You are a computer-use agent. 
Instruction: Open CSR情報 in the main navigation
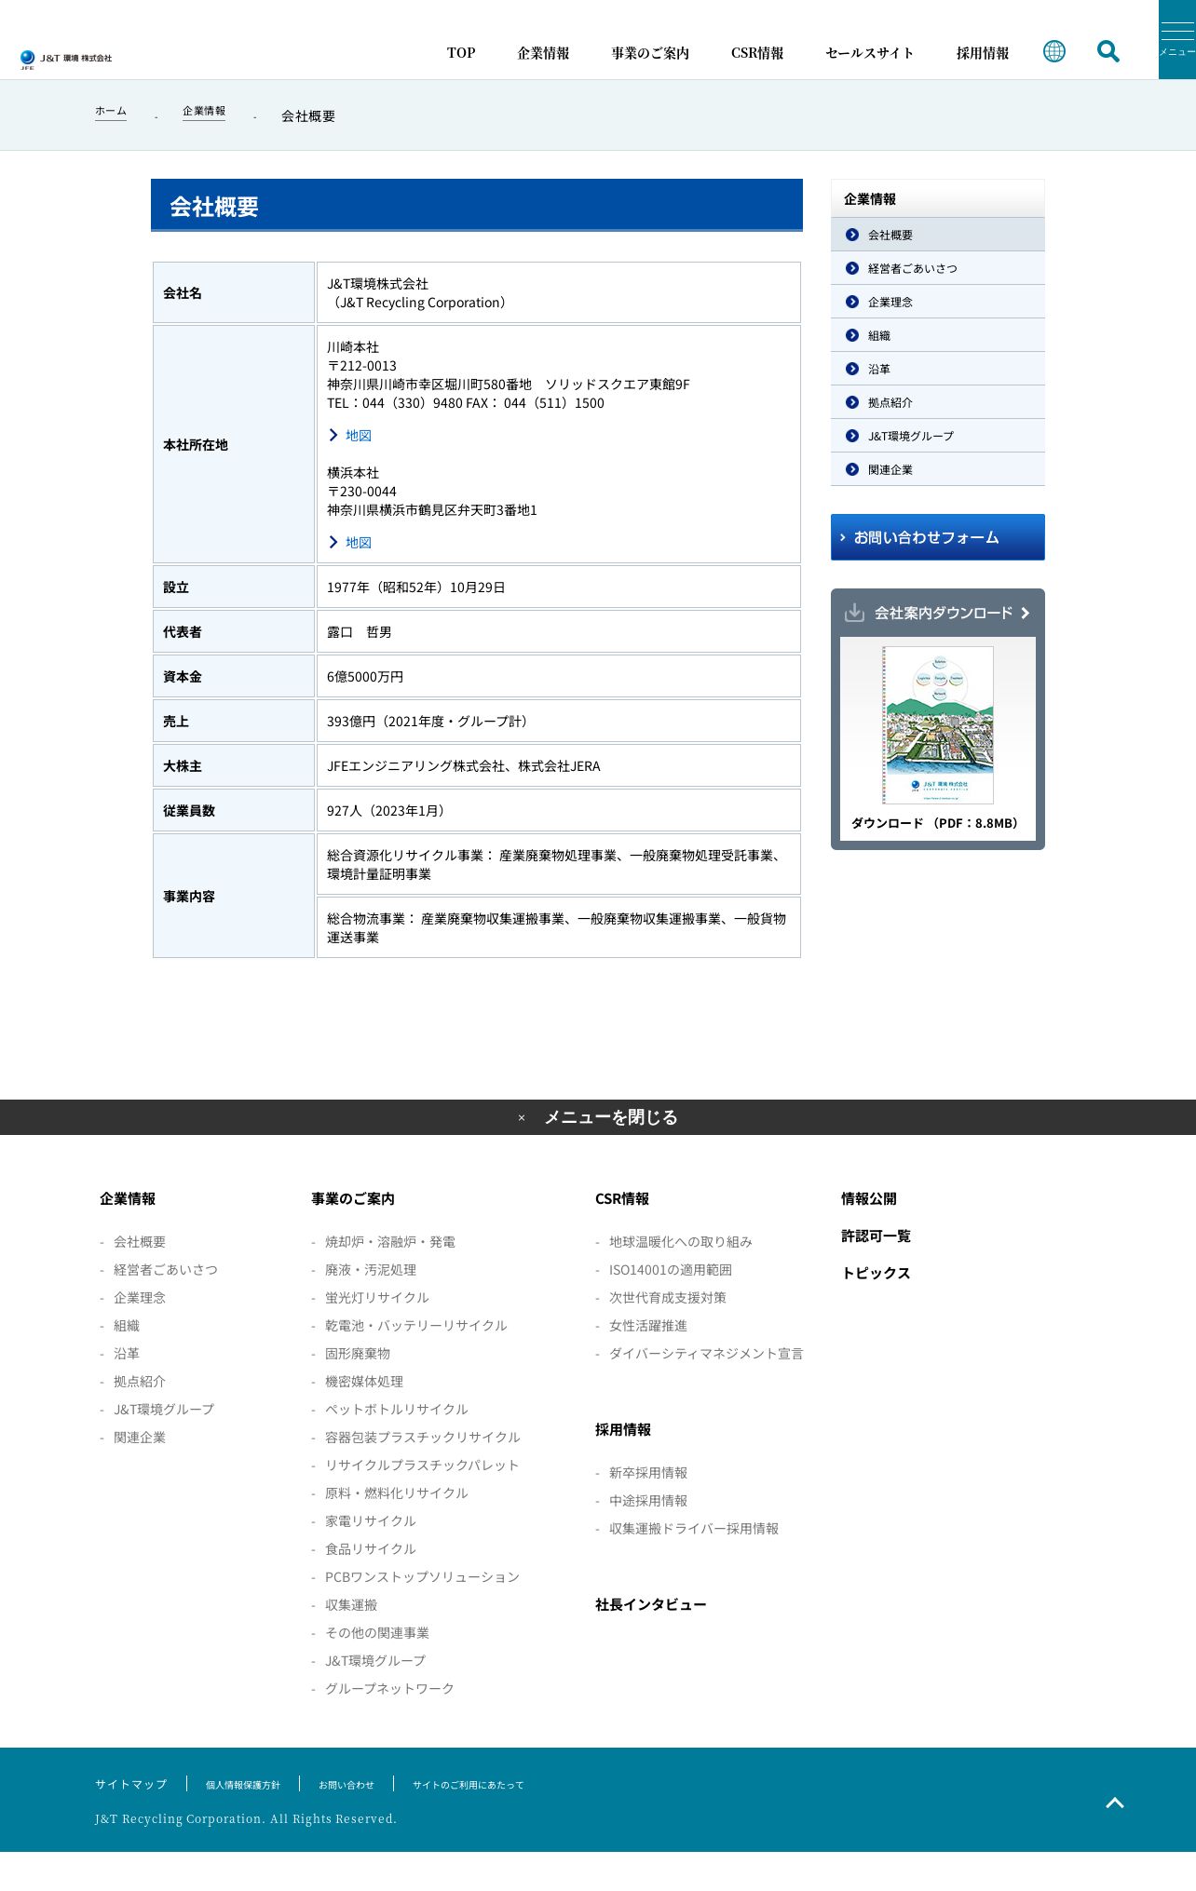click(757, 53)
